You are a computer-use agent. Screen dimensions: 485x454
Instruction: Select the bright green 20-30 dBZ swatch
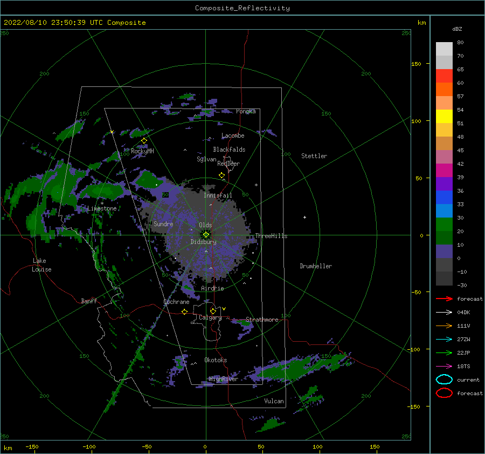pyautogui.click(x=444, y=225)
